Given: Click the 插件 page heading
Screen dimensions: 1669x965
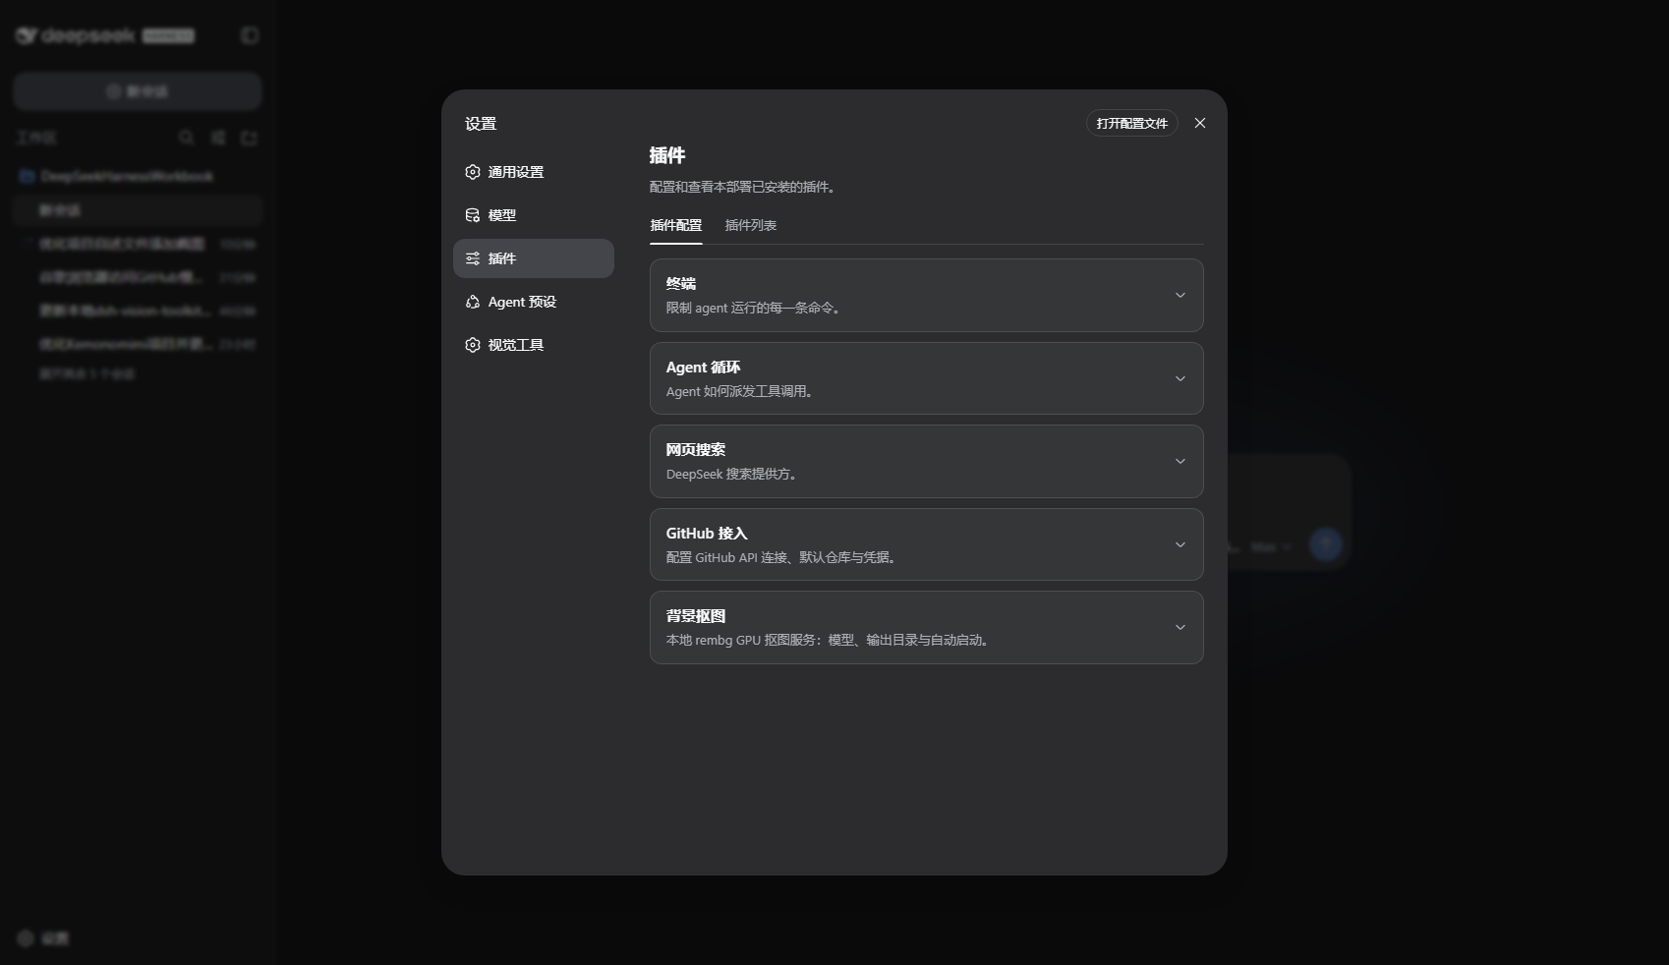Looking at the screenshot, I should 667,155.
